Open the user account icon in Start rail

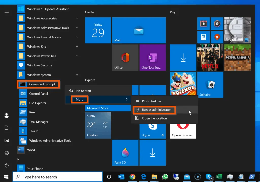[x=7, y=115]
